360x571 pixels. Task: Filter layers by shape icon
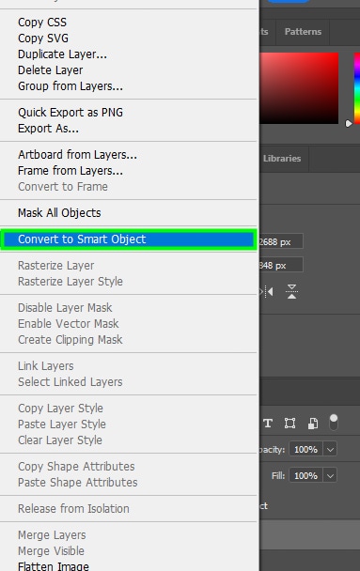[290, 424]
